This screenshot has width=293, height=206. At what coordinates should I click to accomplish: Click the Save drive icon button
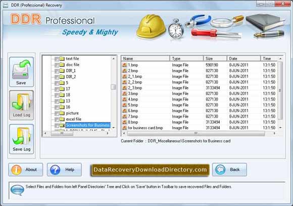[x=21, y=72]
